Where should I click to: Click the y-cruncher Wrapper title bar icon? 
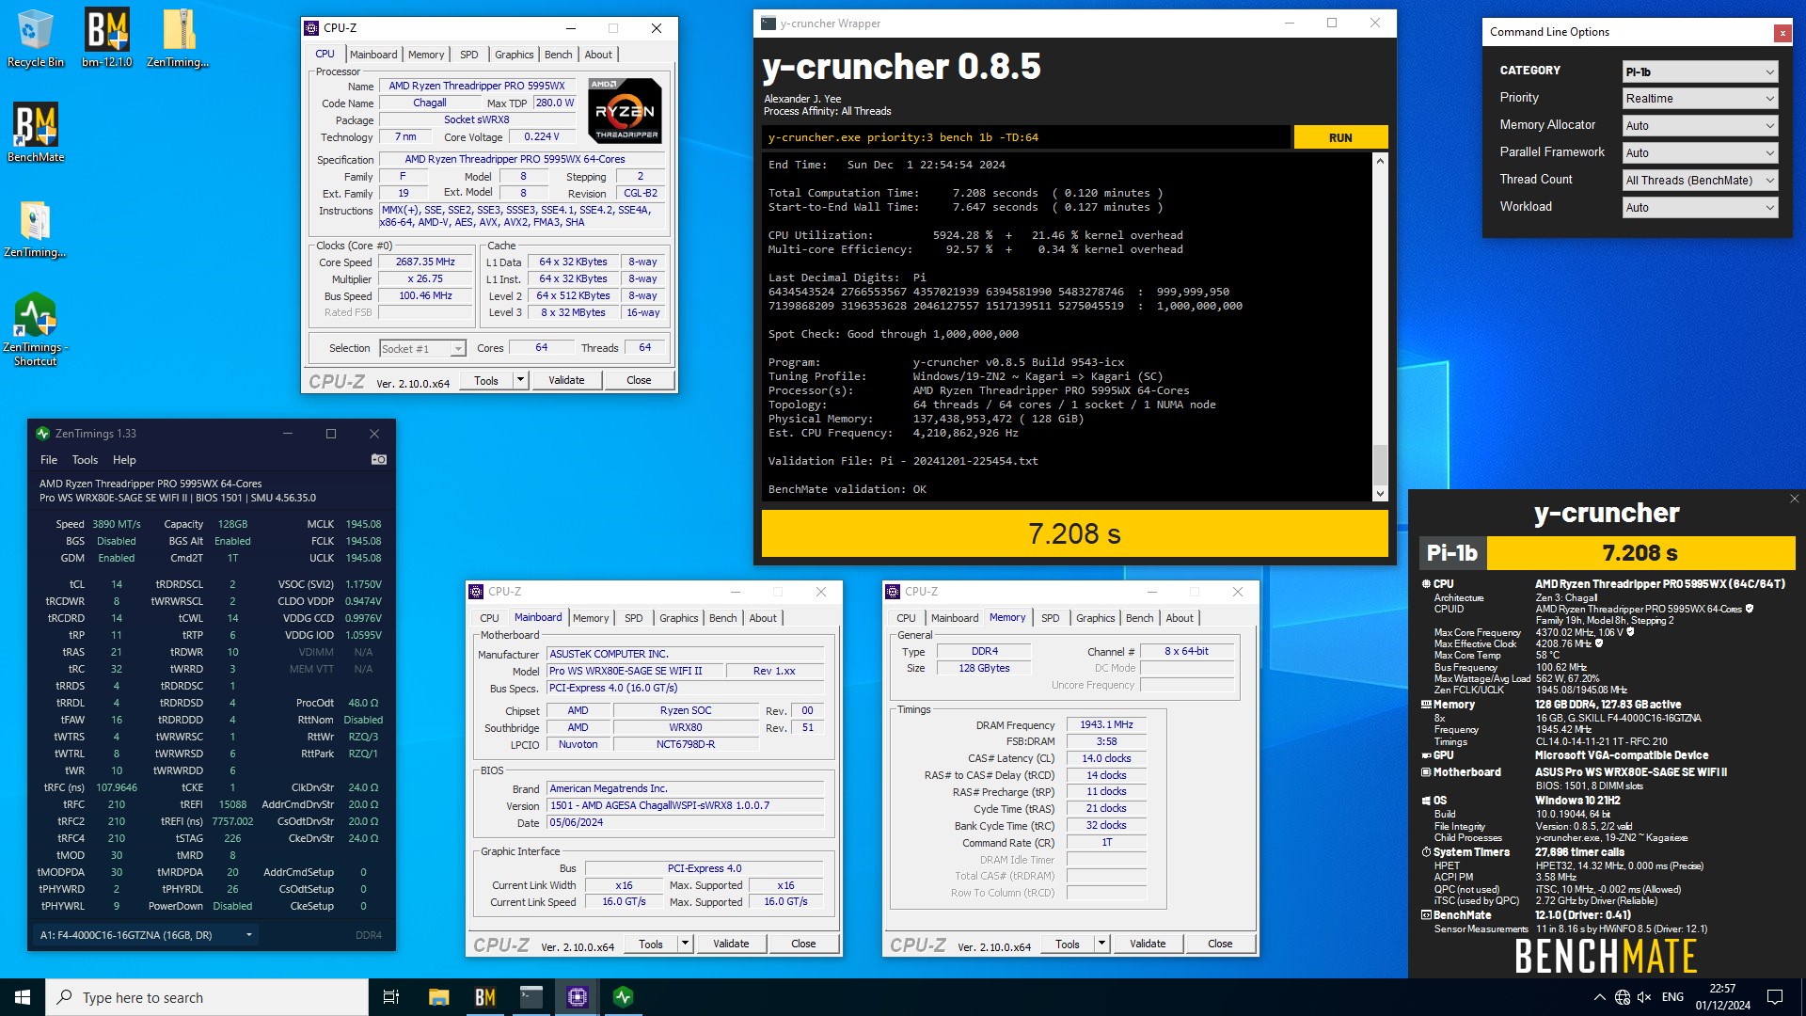(768, 24)
